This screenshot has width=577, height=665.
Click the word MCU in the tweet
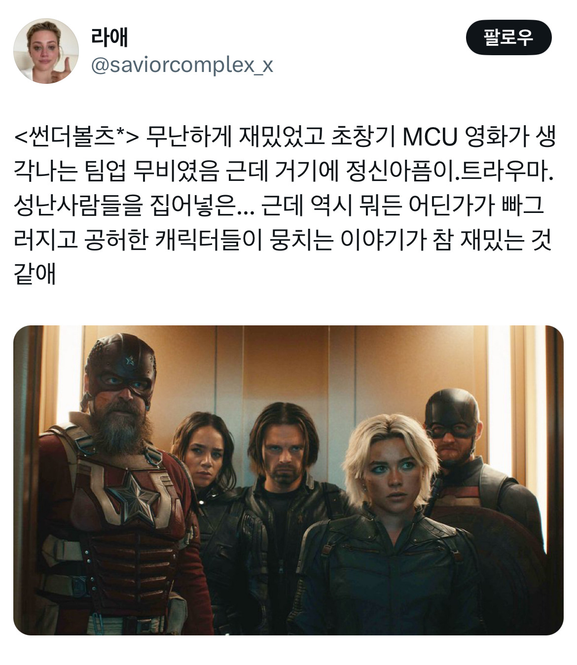click(431, 137)
